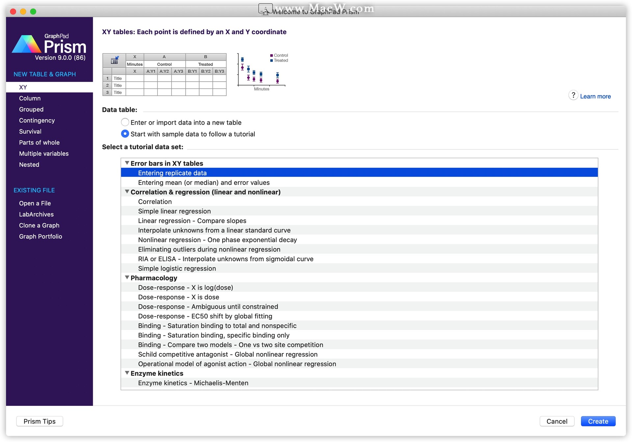The image size is (632, 442).
Task: Click the data table icon in preview grid
Action: 114,60
